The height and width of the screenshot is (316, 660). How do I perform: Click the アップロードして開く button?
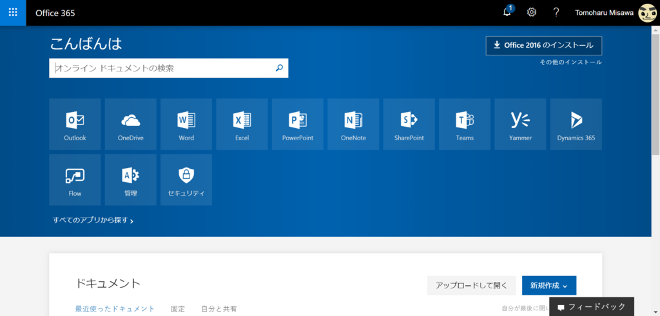tap(471, 285)
